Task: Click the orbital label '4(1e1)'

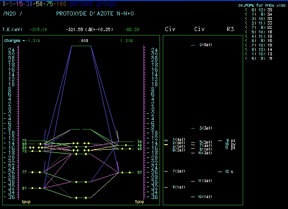Action: click(179, 146)
